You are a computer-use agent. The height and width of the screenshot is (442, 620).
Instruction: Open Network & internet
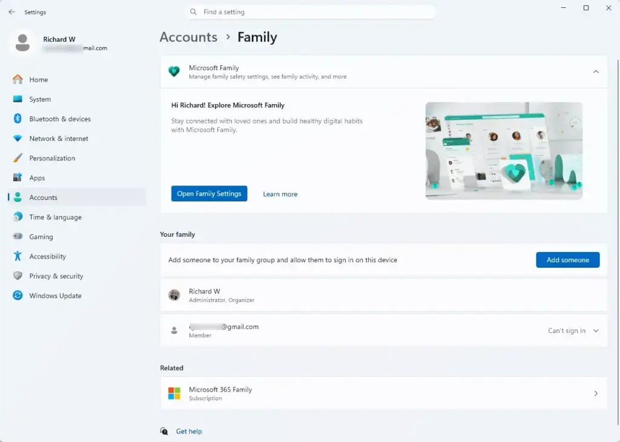pyautogui.click(x=77, y=139)
